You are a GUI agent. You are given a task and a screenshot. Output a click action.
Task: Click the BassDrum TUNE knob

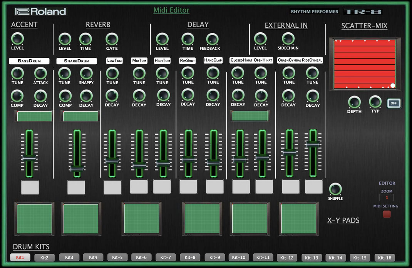(x=17, y=73)
